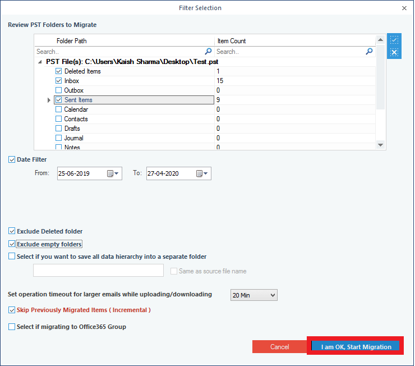Viewport: 415px width, 366px height.
Task: Click the Inbox item count 15
Action: [220, 81]
